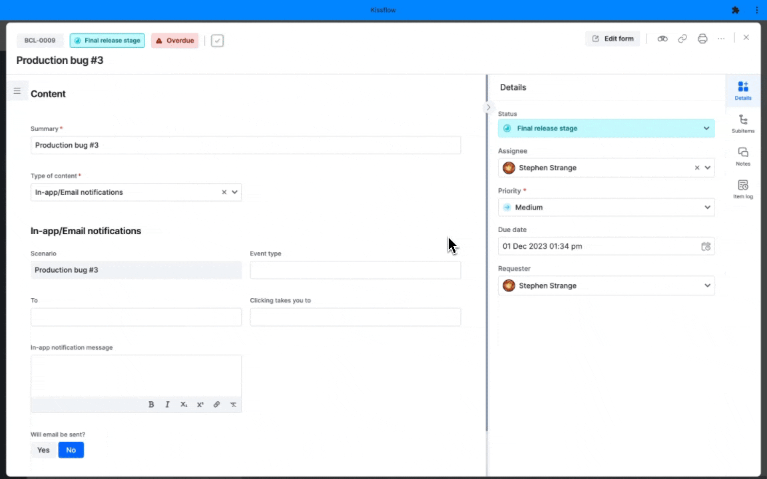Click the Edit form button
The image size is (767, 479).
click(613, 39)
